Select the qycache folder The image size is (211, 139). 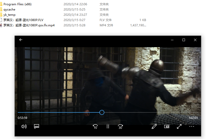pyautogui.click(x=9, y=10)
